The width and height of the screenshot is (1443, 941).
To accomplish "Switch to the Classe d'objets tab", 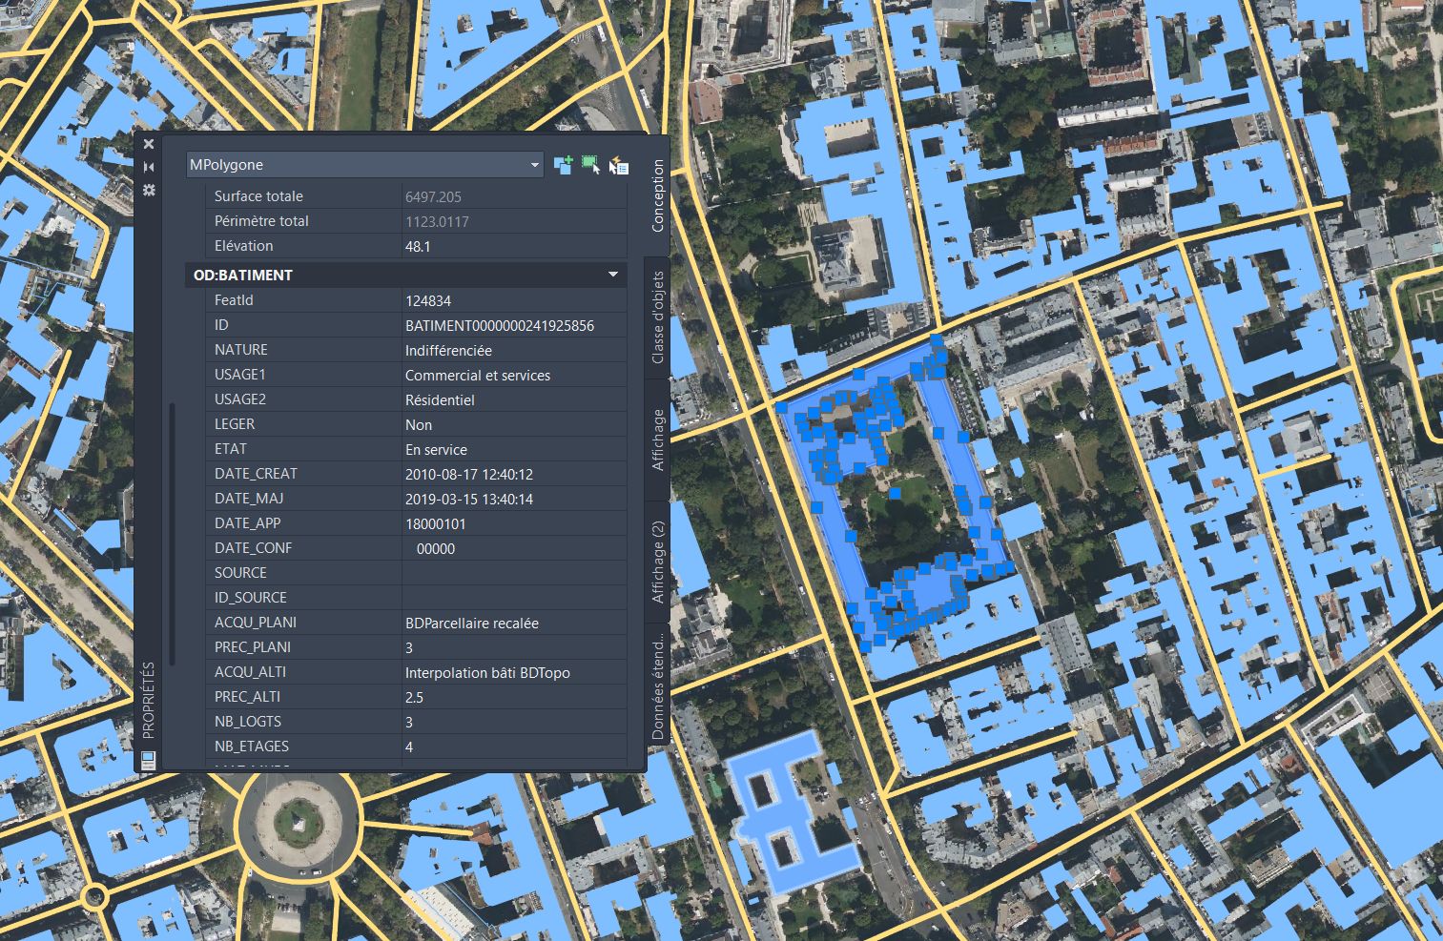I will (x=657, y=317).
